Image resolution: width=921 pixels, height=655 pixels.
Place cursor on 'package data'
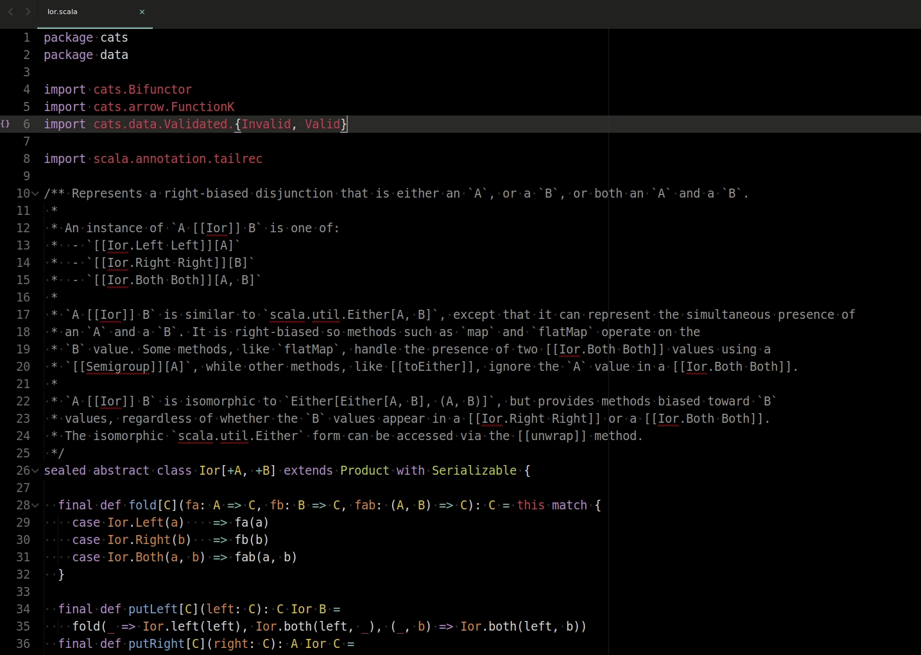tap(86, 55)
